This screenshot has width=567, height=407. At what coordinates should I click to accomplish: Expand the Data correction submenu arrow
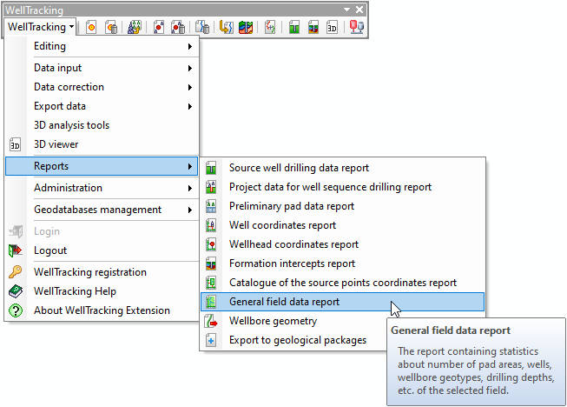coord(190,87)
